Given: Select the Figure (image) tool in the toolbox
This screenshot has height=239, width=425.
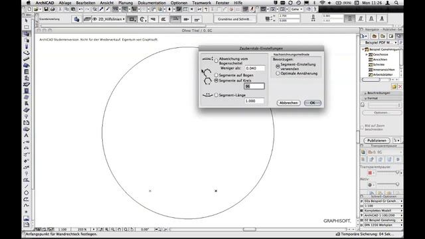Looking at the screenshot, I should [x=27, y=218].
